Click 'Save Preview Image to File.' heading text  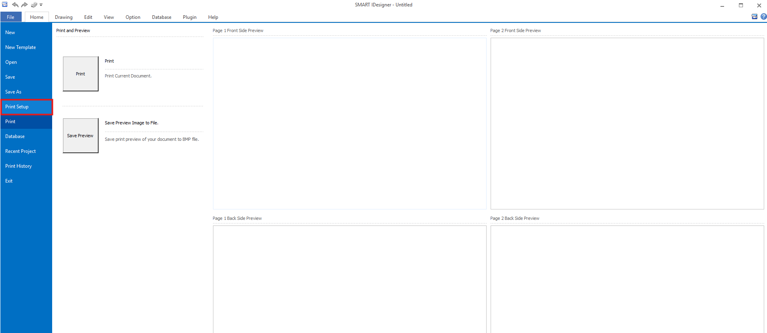[x=132, y=123]
